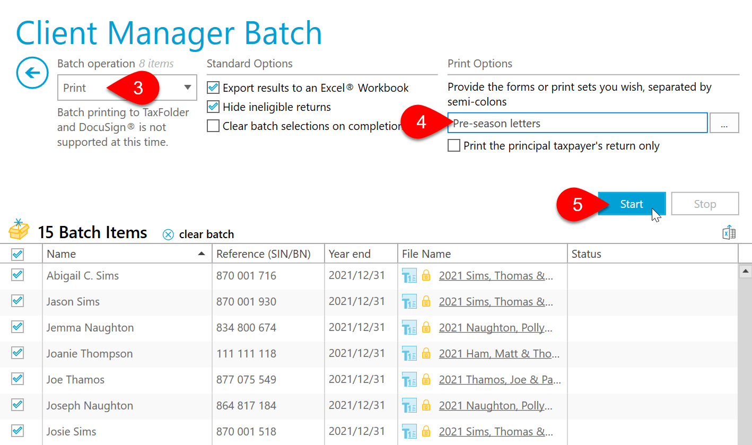Click lock icon in Joseph Naughton row
Image resolution: width=752 pixels, height=445 pixels.
[426, 405]
